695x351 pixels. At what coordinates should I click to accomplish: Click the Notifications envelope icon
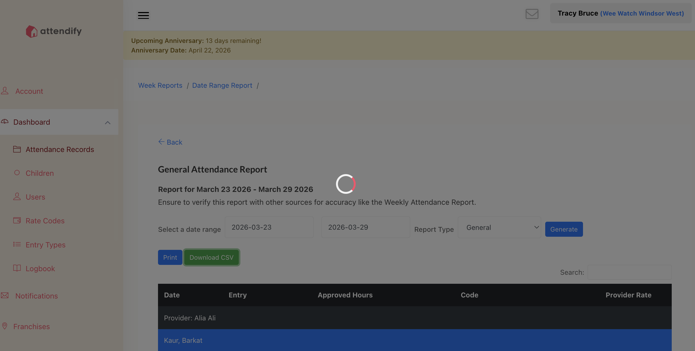click(x=5, y=295)
